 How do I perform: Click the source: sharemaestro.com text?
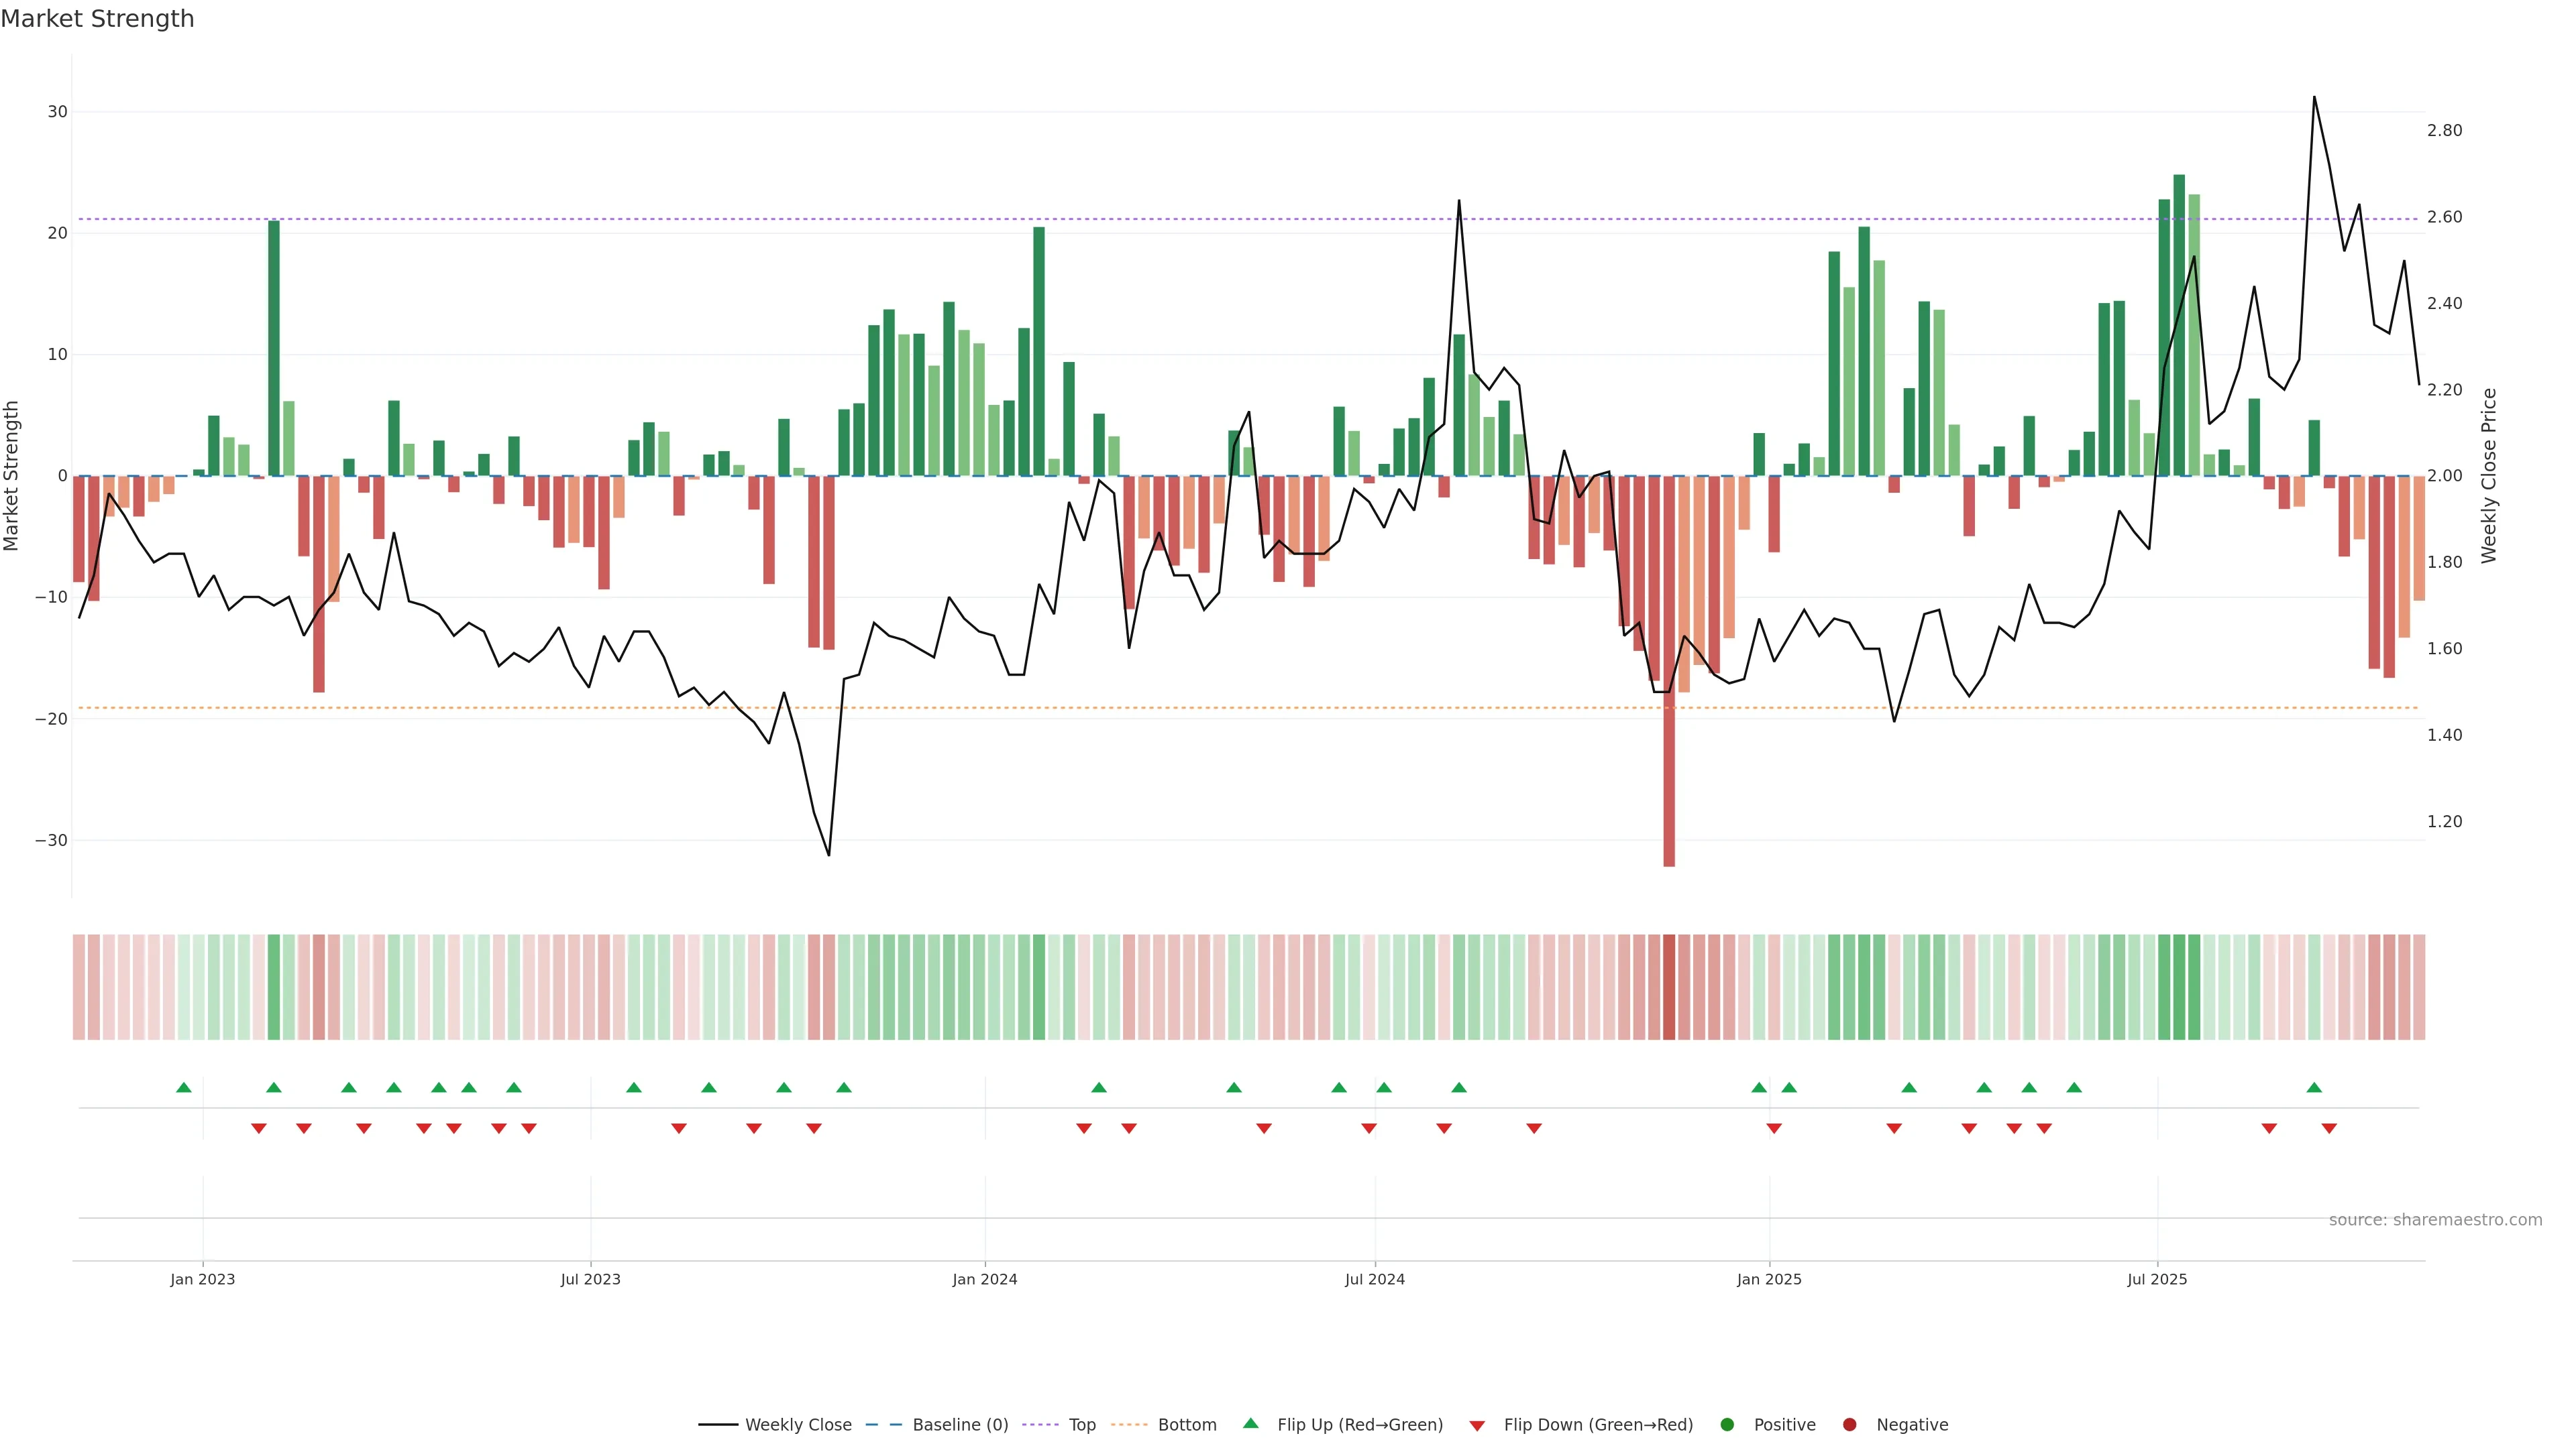[2435, 1219]
